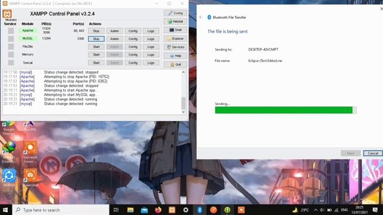Image resolution: width=383 pixels, height=215 pixels.
Task: Start the Mercury module
Action: pos(96,54)
